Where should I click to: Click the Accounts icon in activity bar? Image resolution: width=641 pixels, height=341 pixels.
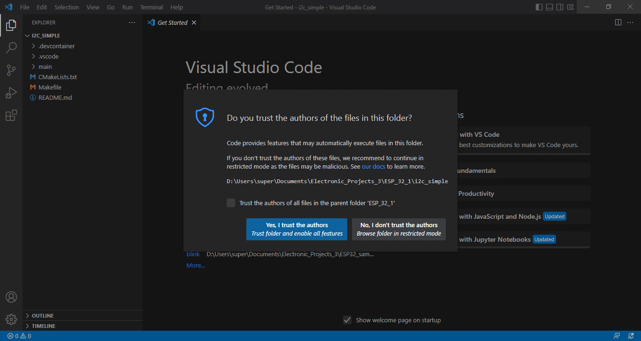[11, 297]
